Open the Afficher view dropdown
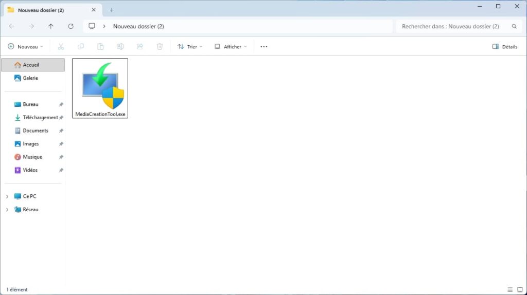Screen dimensions: 527x295 pyautogui.click(x=231, y=47)
